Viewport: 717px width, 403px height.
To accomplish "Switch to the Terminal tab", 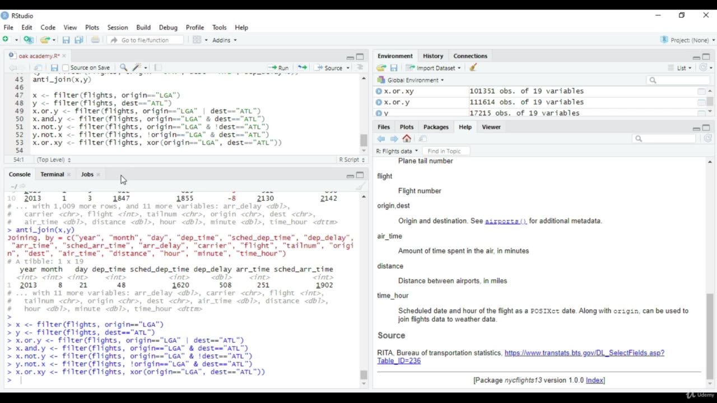I will tap(52, 174).
